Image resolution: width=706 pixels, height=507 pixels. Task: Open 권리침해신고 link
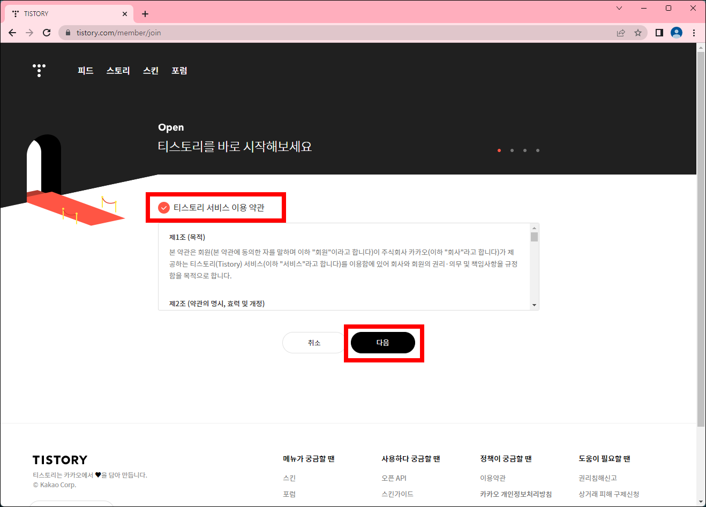(x=598, y=478)
